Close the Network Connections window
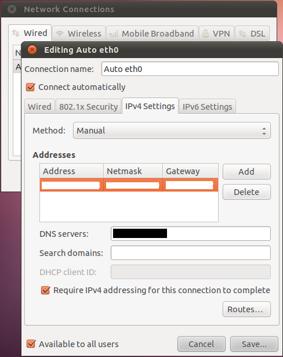283x357 pixels. pos(12,9)
